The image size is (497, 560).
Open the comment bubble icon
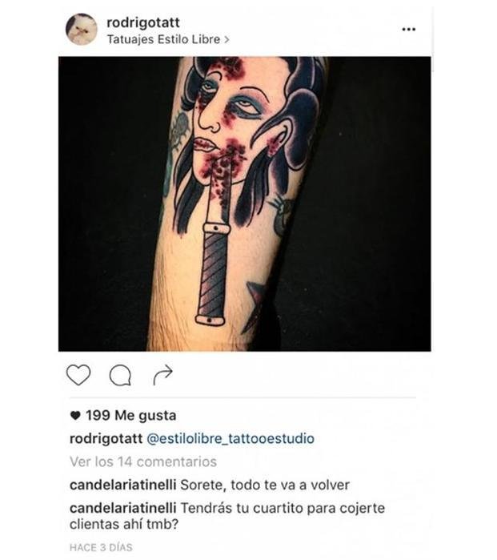[x=120, y=376]
